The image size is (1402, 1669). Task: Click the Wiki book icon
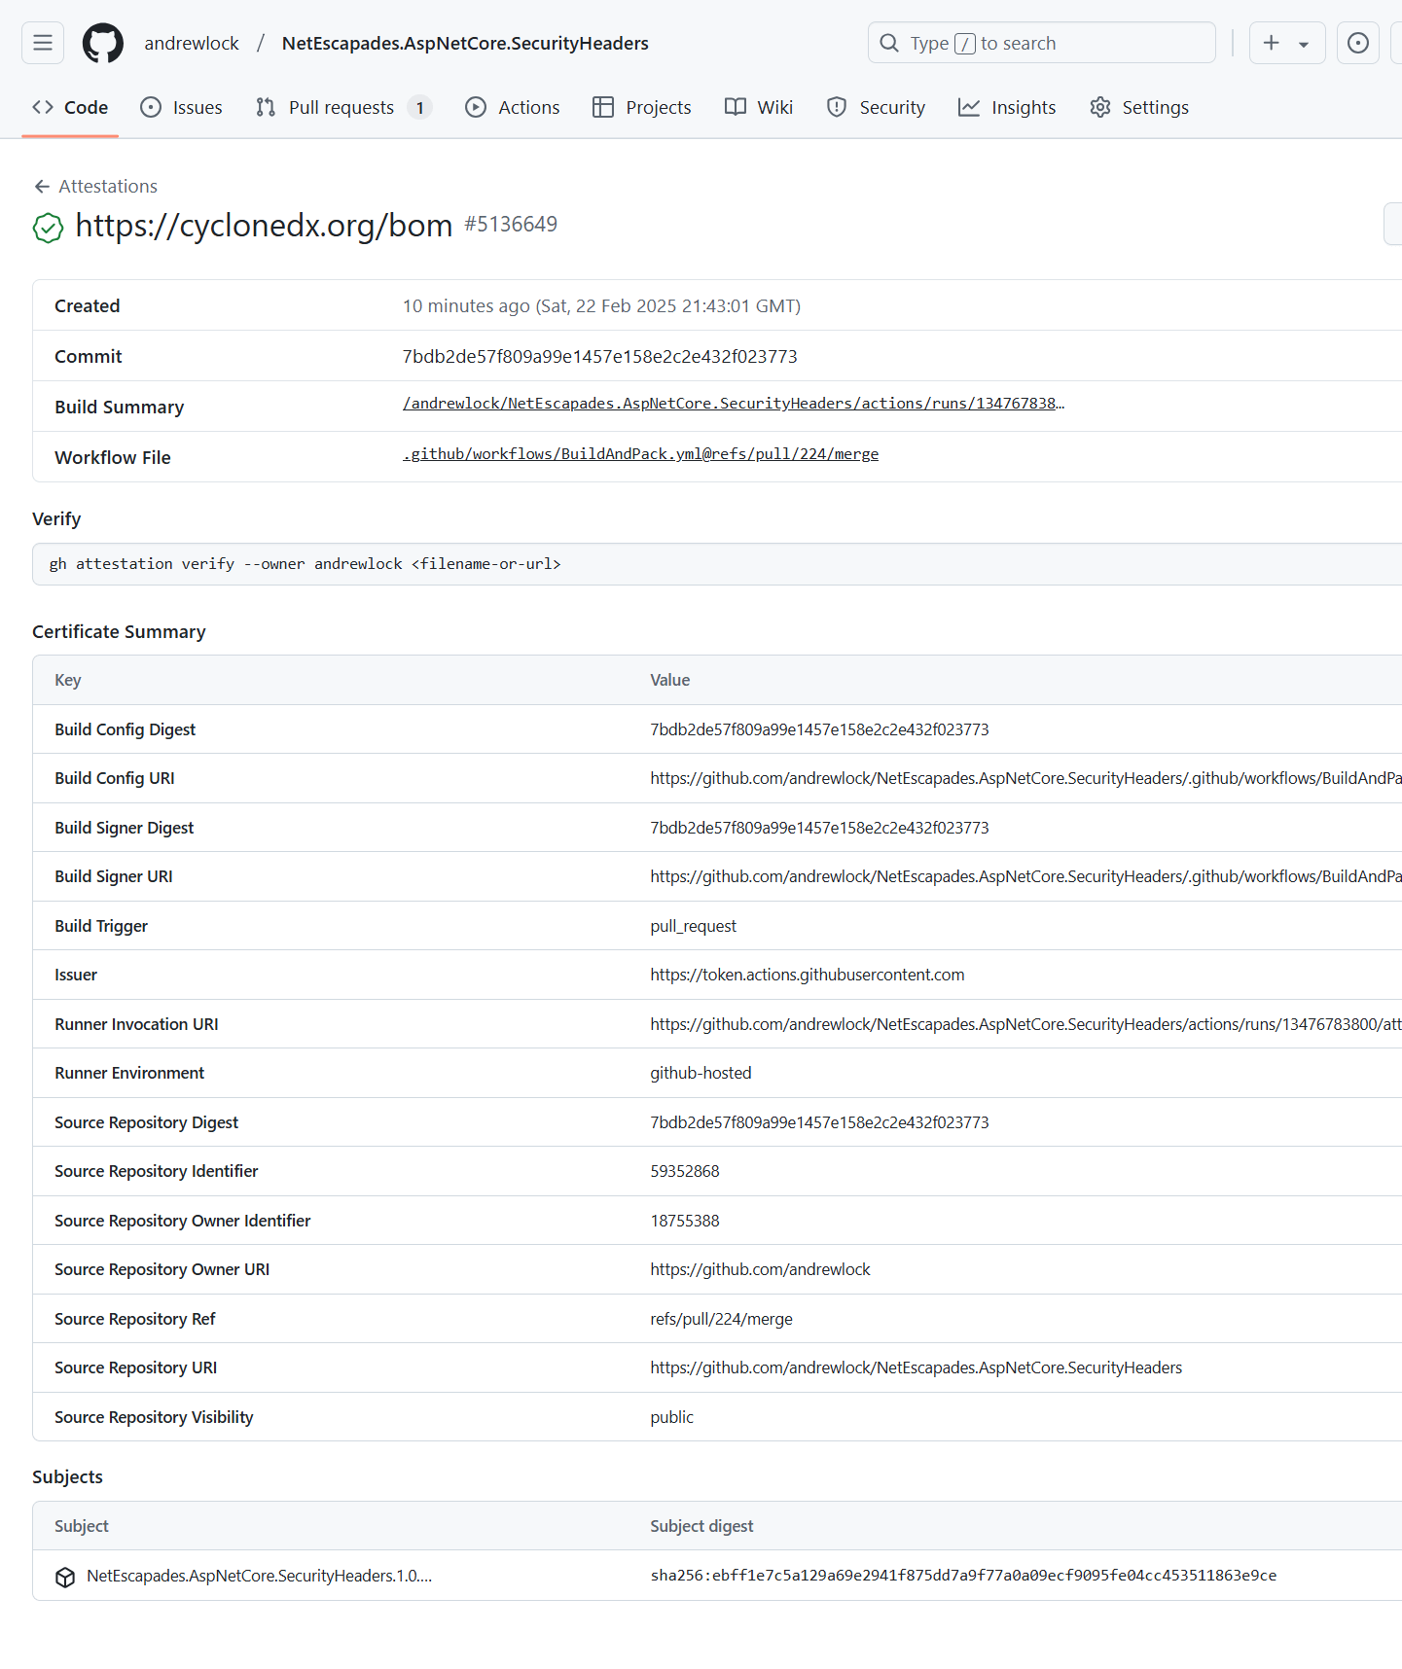736,107
